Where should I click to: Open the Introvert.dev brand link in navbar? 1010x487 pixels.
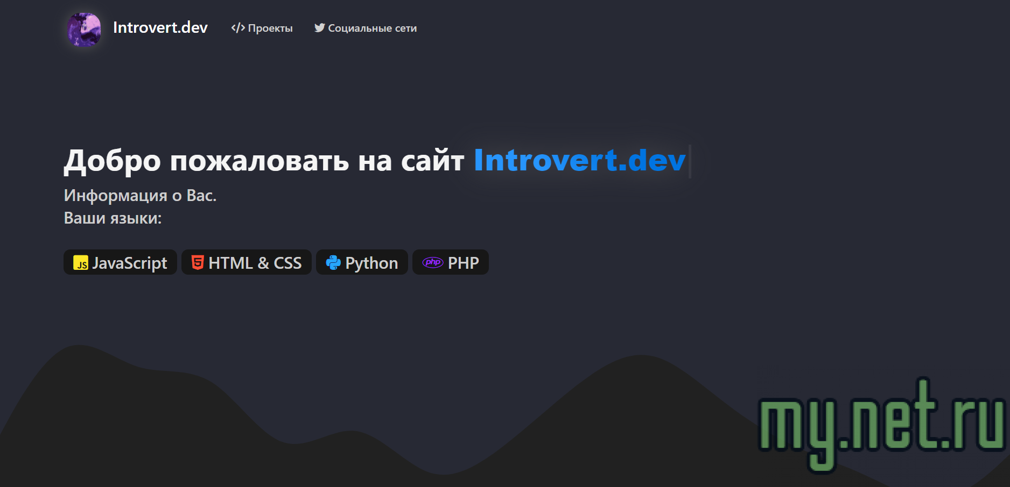[160, 28]
